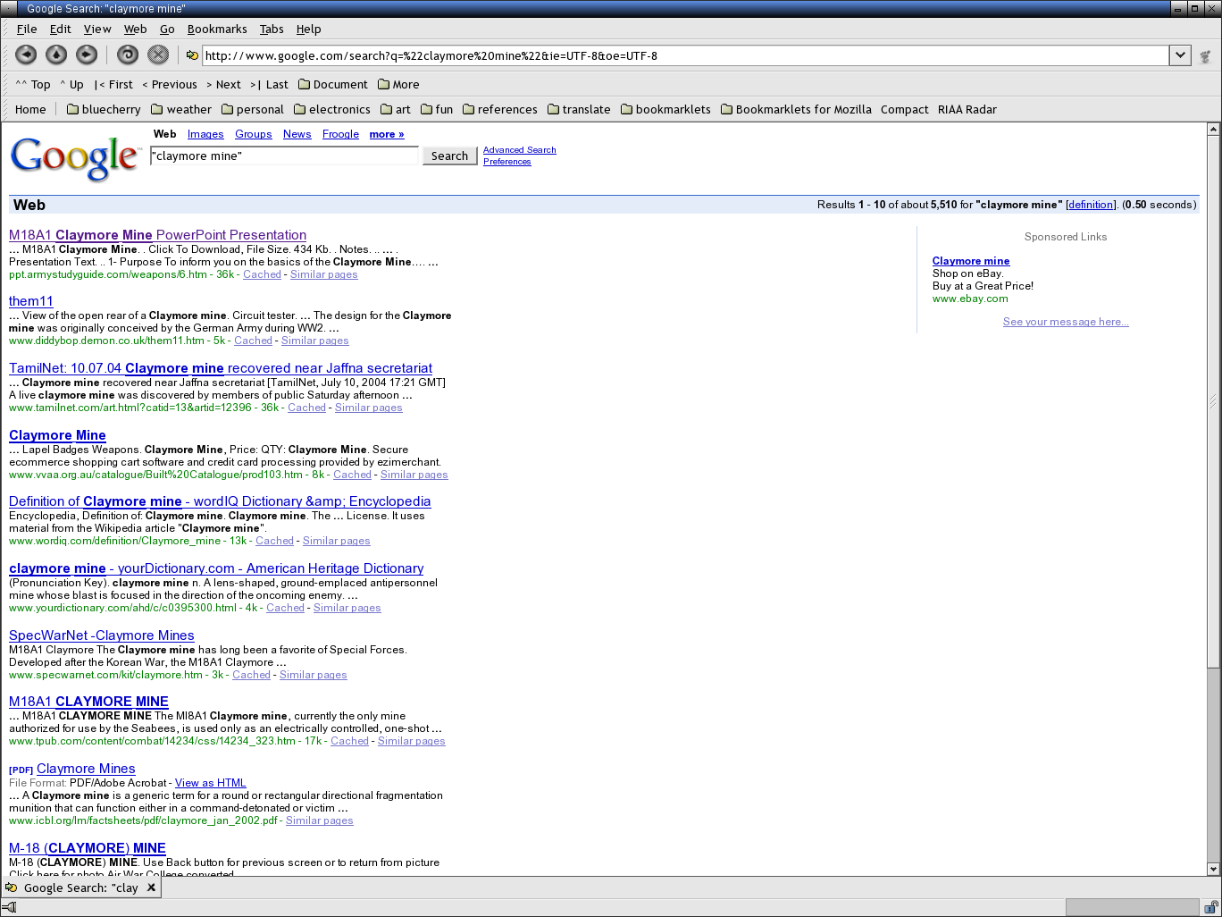
Task: Open the bluecherry bookmark folder
Action: click(x=104, y=109)
